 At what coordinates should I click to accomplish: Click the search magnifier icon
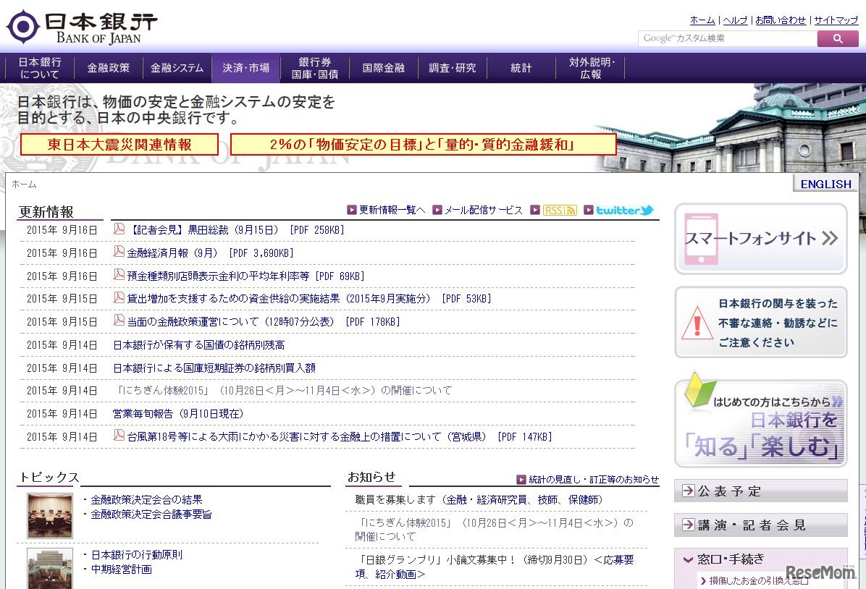838,39
